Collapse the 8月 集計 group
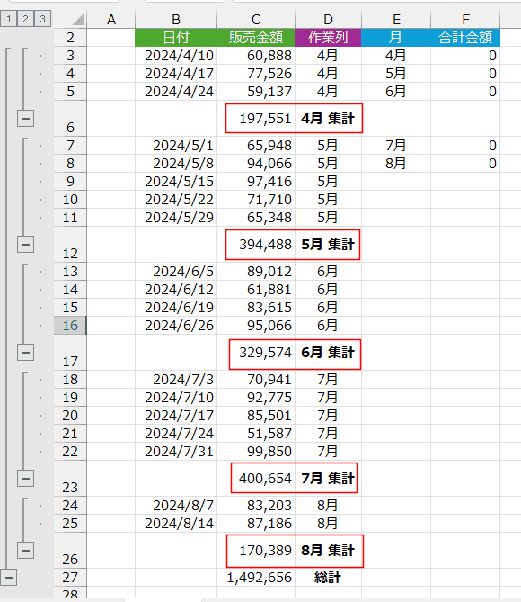Viewport: 521px width, 602px height. 26,550
